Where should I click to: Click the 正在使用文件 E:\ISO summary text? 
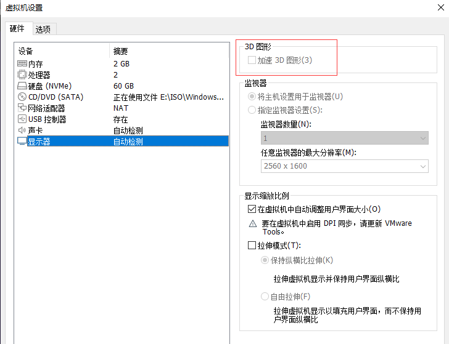click(x=168, y=97)
